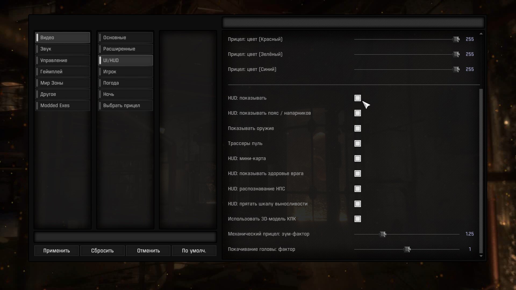Select the Выбрать прицел subsection

tap(126, 106)
